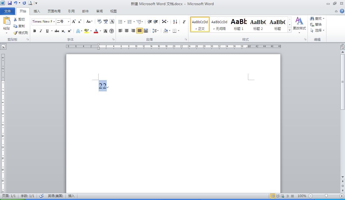Click the Paste clipboard icon

6,21
